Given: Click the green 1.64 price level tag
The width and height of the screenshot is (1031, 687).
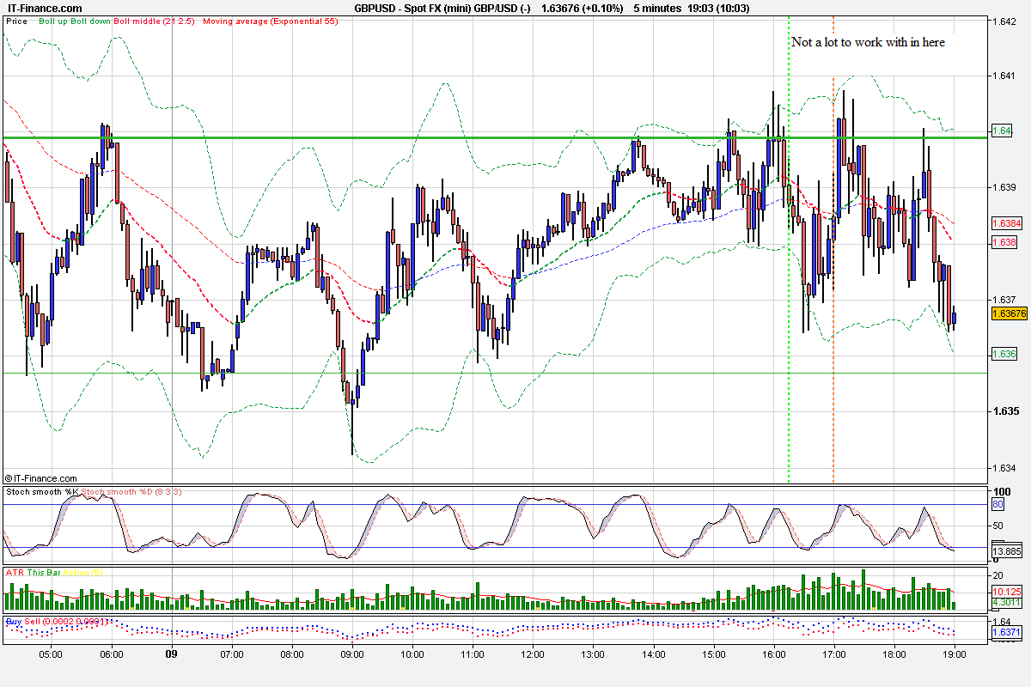Looking at the screenshot, I should click(x=1002, y=131).
